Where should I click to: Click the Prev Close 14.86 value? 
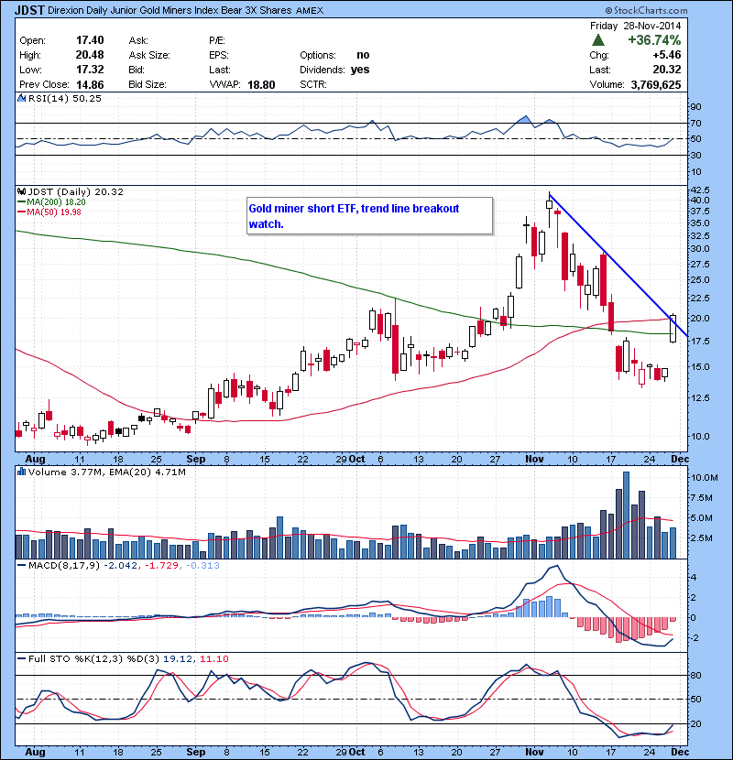click(x=90, y=85)
